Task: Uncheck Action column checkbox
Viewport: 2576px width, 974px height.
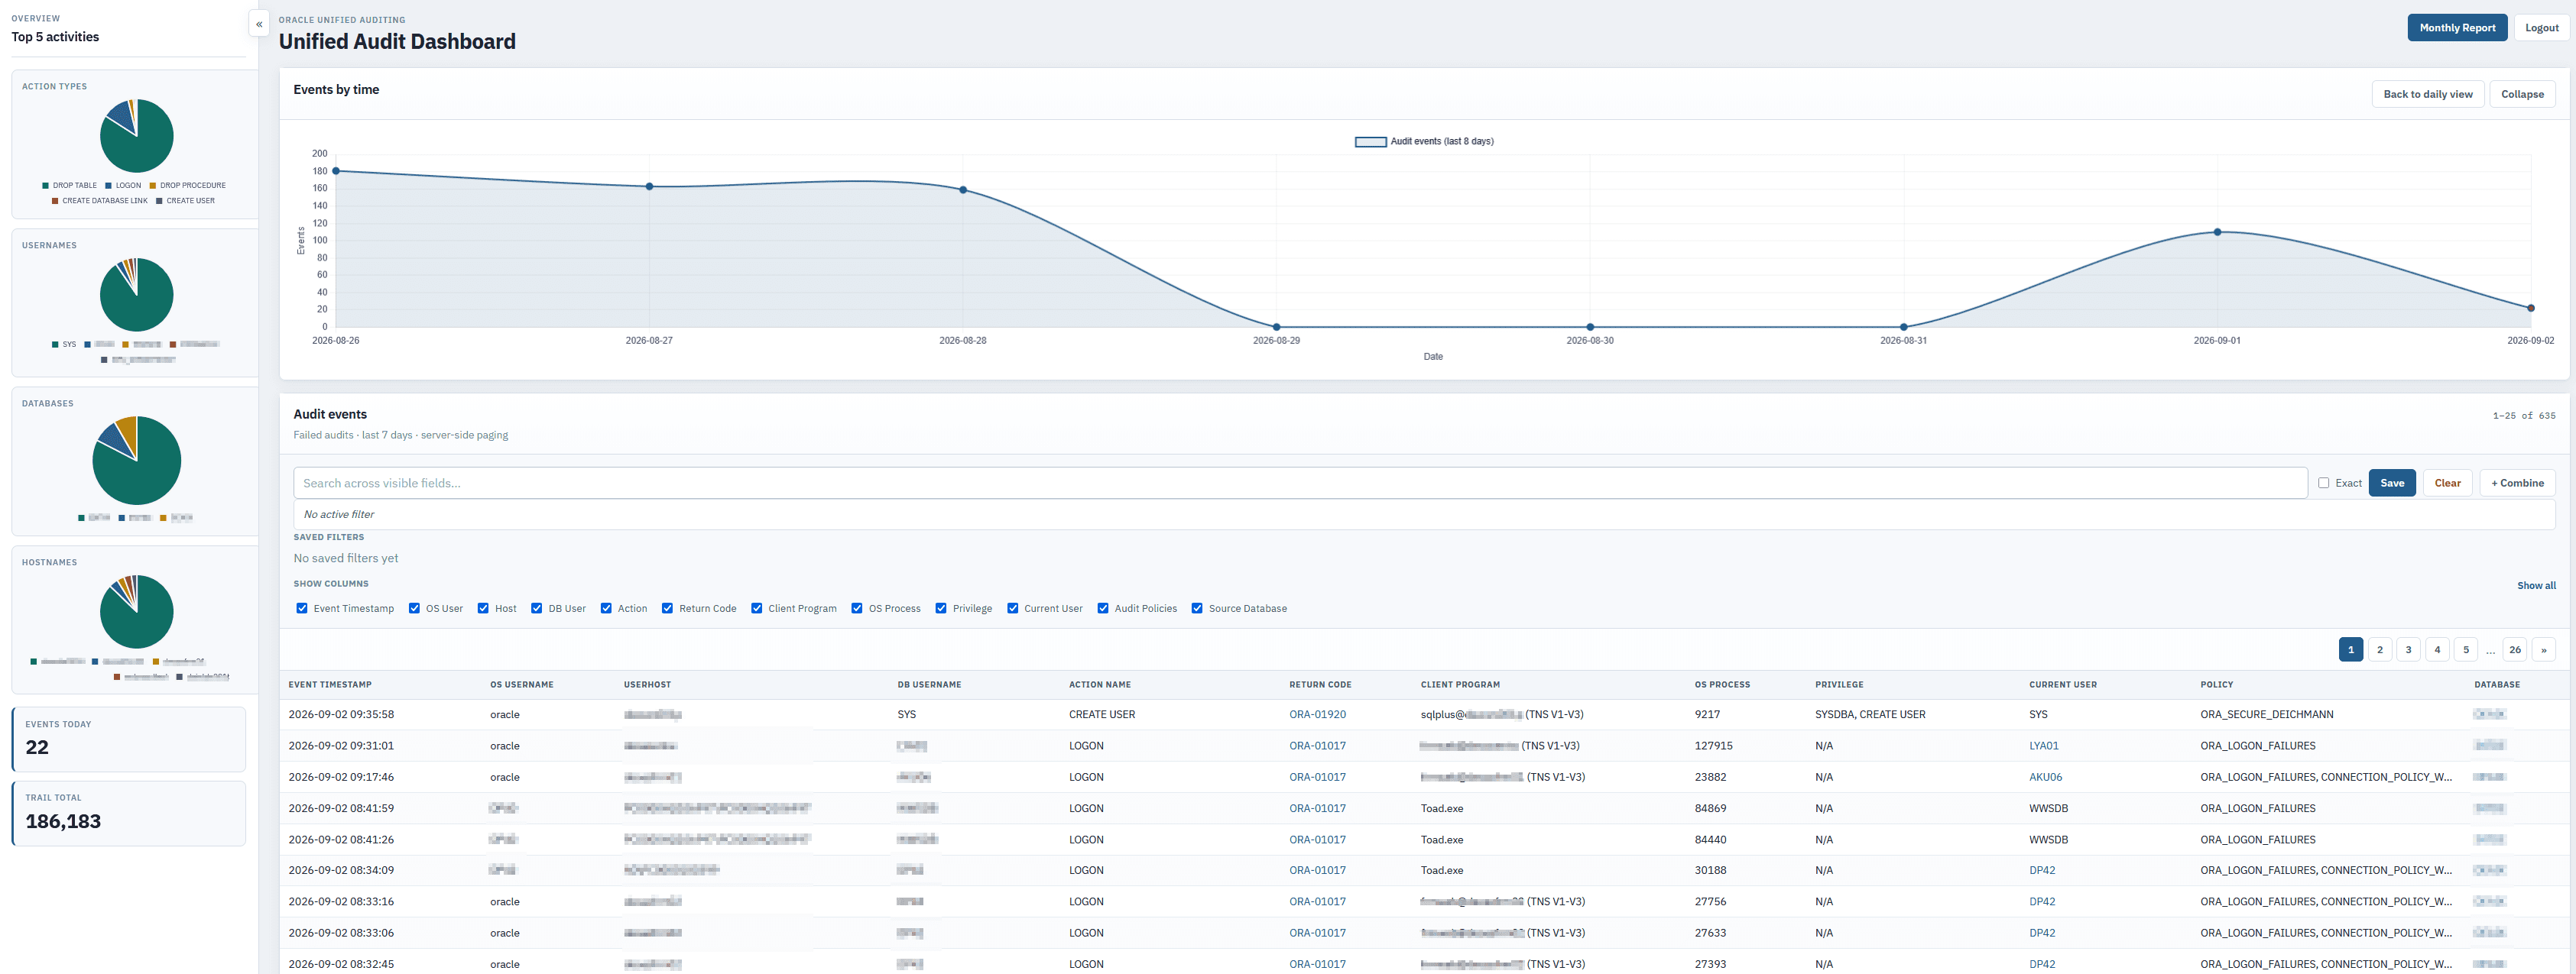Action: [x=606, y=608]
